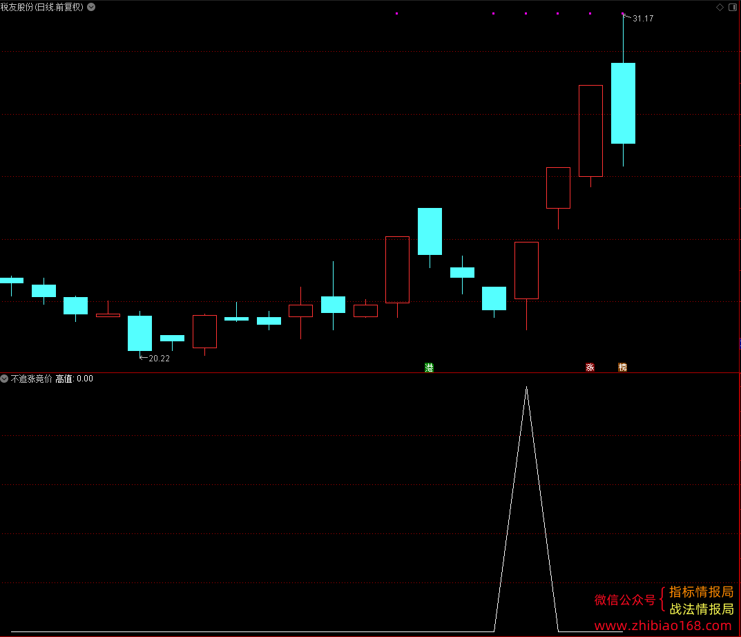The image size is (741, 637).
Task: Expand the 不追涨竞价 indicator dropdown arrow
Action: [4, 379]
